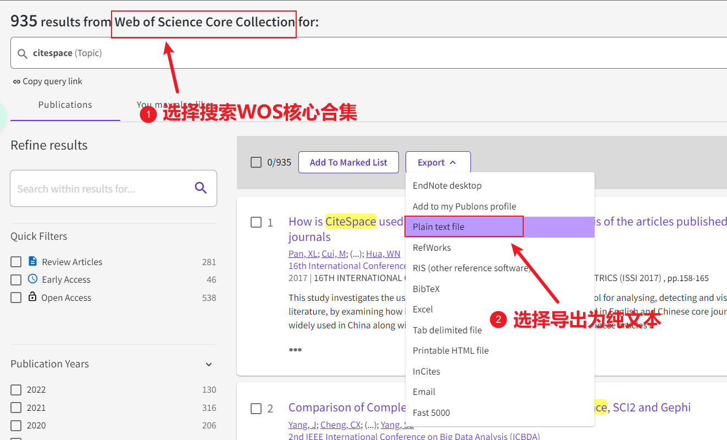Click the chain link icon beside Copy query link
727x440 pixels.
point(16,81)
